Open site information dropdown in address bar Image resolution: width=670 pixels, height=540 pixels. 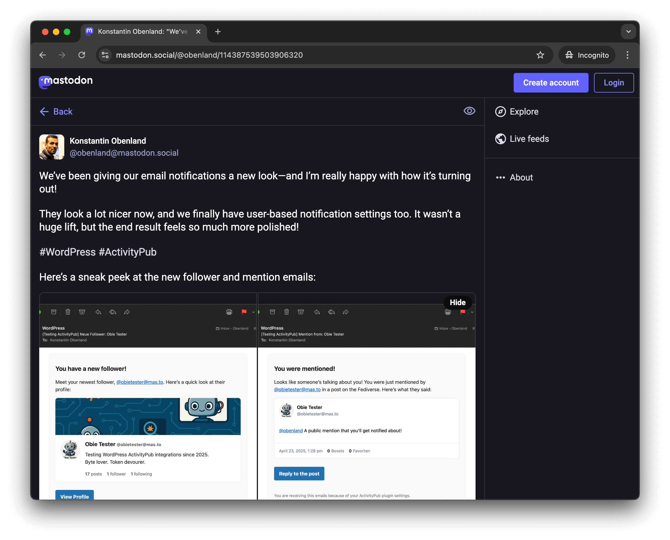105,55
